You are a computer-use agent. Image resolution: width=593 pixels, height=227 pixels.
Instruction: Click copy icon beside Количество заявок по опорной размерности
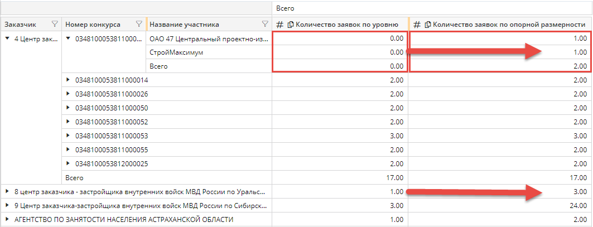coord(427,25)
